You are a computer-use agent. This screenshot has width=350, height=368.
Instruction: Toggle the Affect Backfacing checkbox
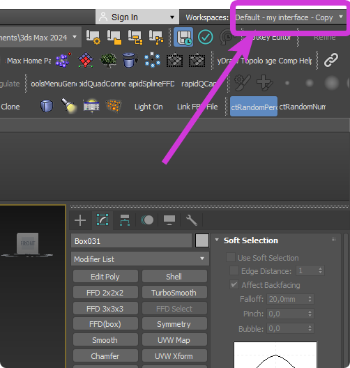point(234,284)
